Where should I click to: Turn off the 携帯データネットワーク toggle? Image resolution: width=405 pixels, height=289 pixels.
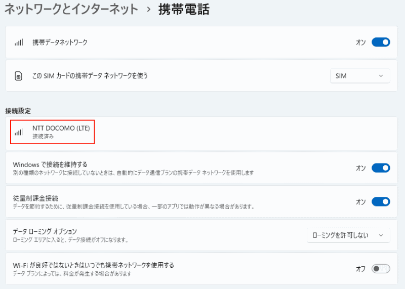click(381, 42)
